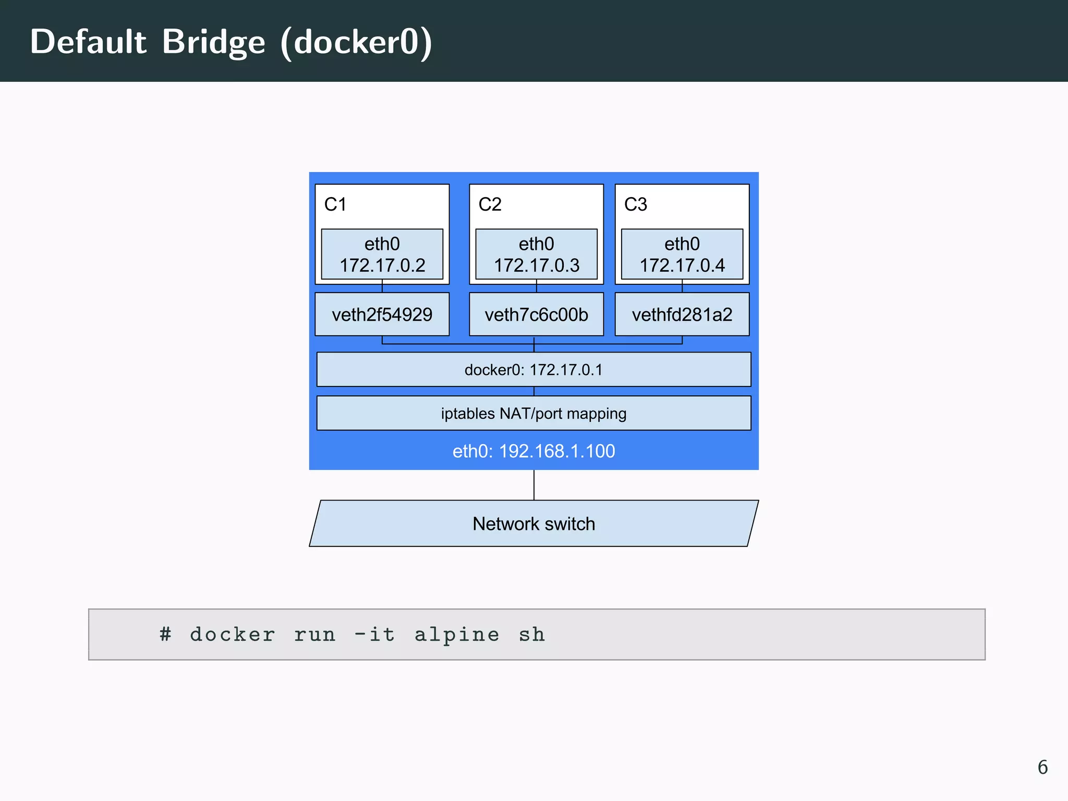Click the -it flag in command
This screenshot has height=801, width=1068.
click(374, 635)
